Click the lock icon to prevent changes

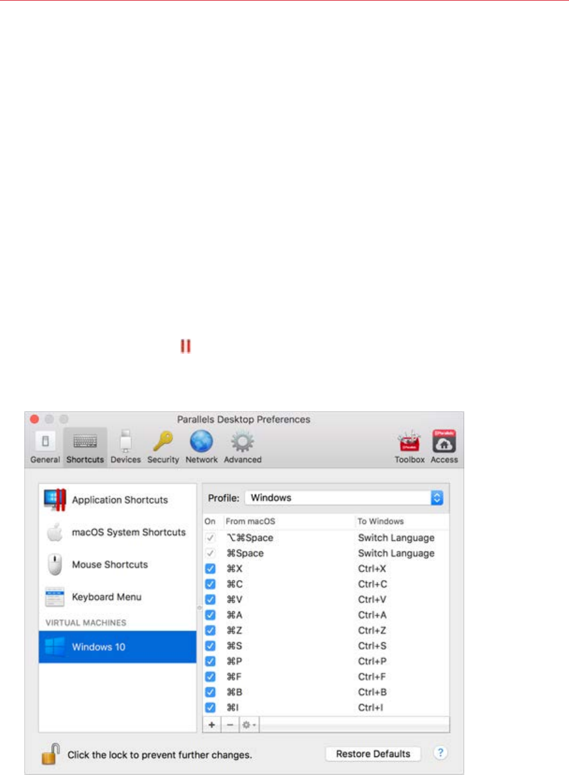pos(49,754)
